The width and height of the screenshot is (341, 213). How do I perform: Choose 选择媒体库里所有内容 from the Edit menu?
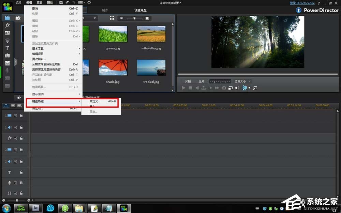[x=46, y=70]
